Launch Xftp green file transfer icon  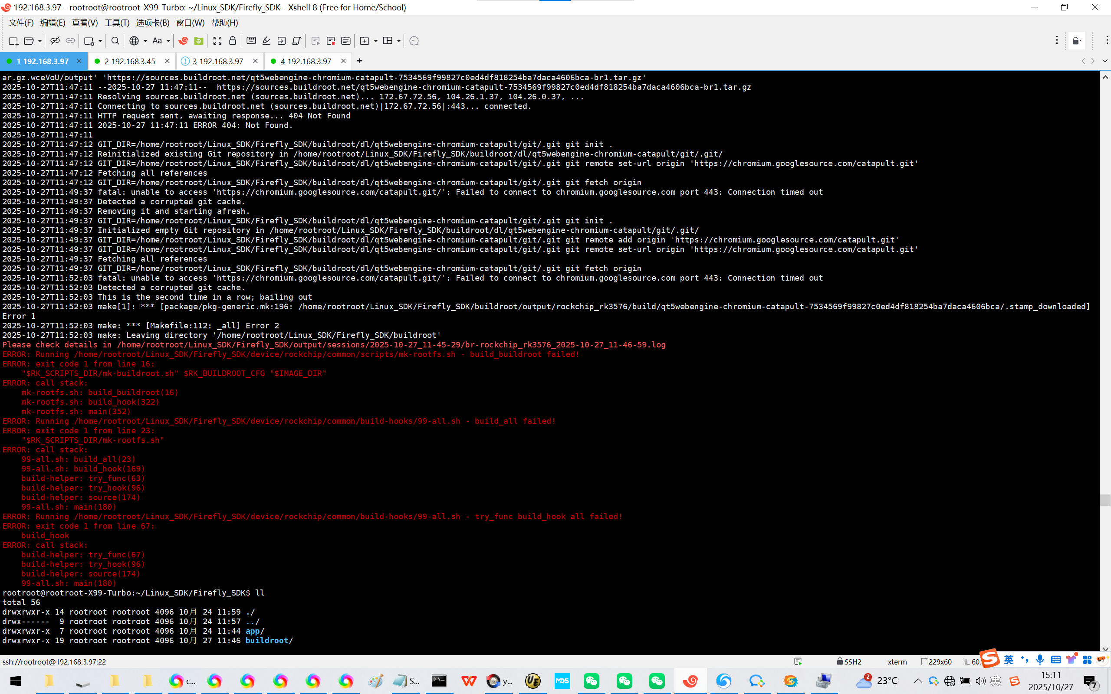click(x=199, y=41)
